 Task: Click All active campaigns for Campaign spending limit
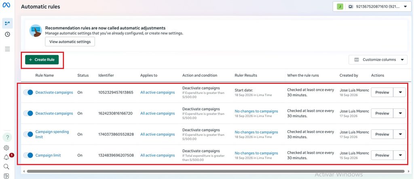tap(157, 134)
